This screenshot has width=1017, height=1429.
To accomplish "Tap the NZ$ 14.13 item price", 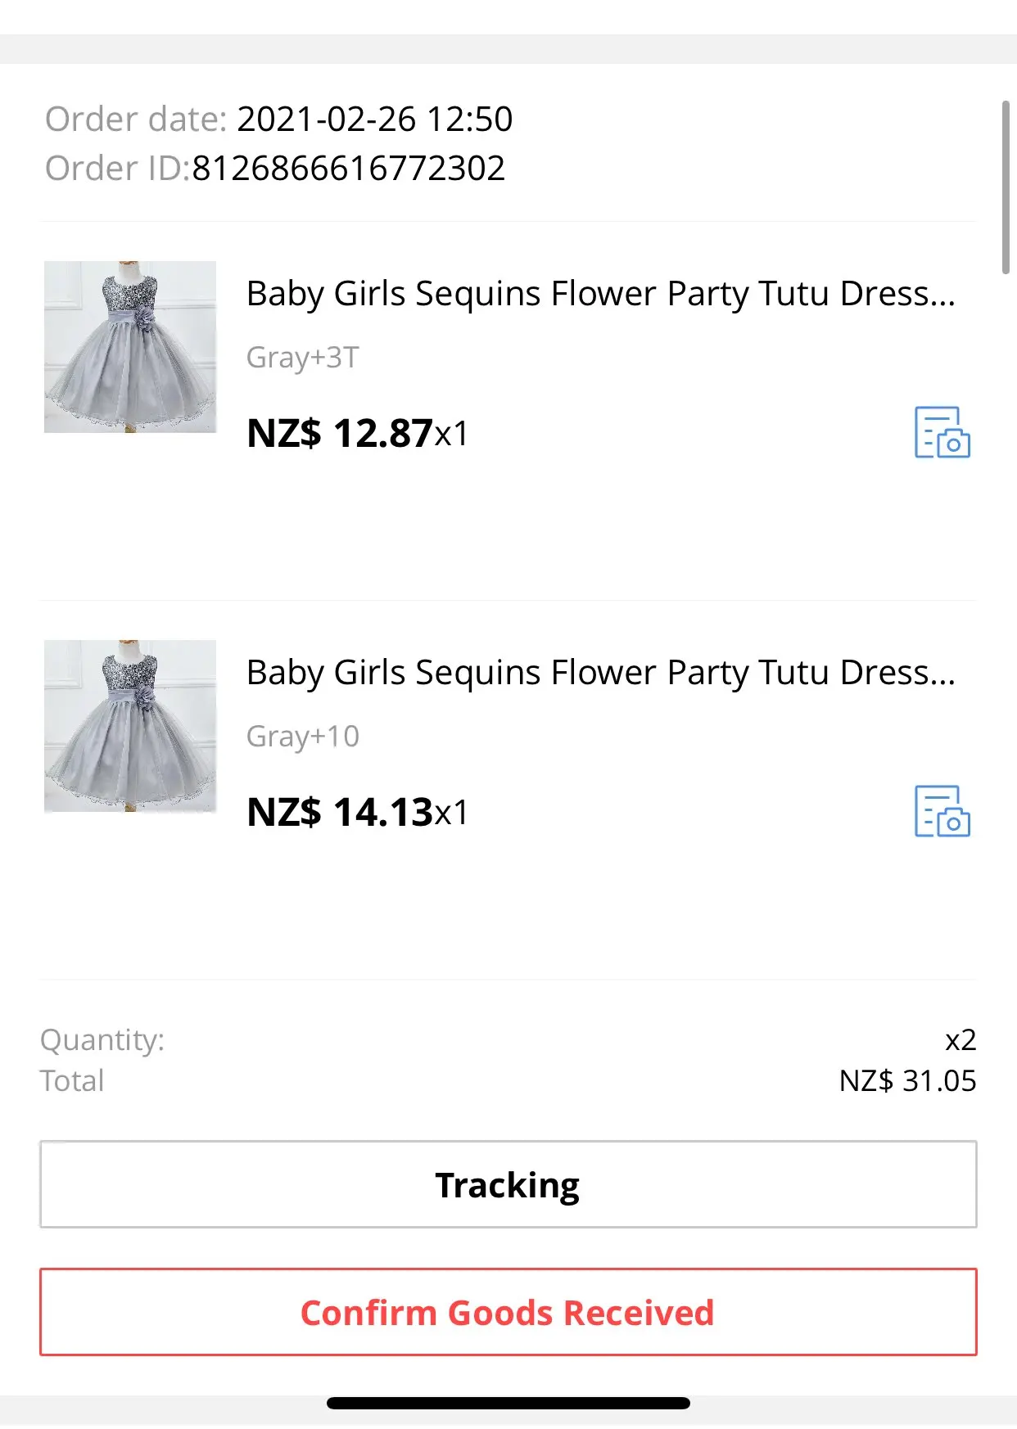I will [340, 812].
